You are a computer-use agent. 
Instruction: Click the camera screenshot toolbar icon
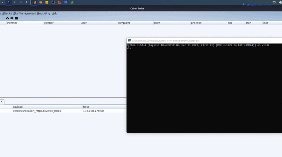coord(16,18)
